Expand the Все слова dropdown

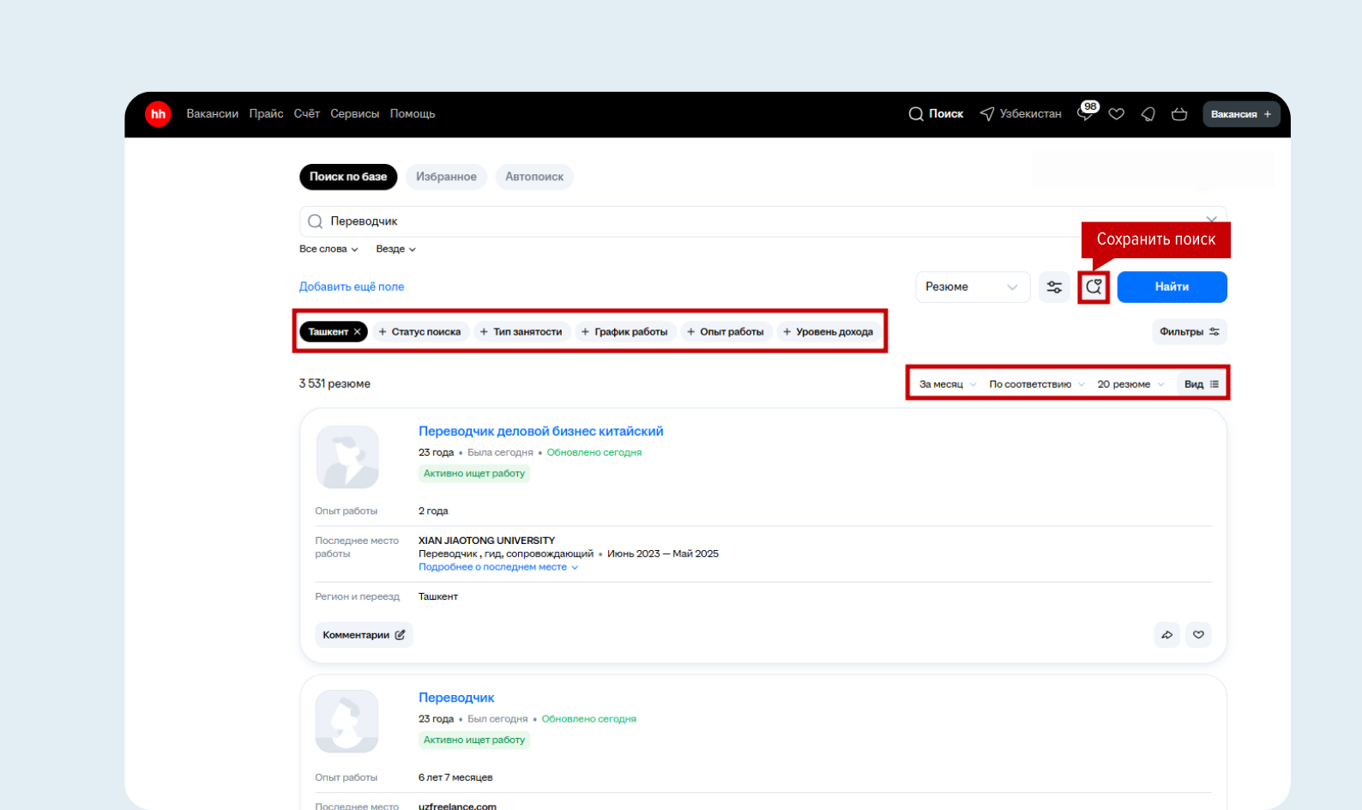click(328, 250)
